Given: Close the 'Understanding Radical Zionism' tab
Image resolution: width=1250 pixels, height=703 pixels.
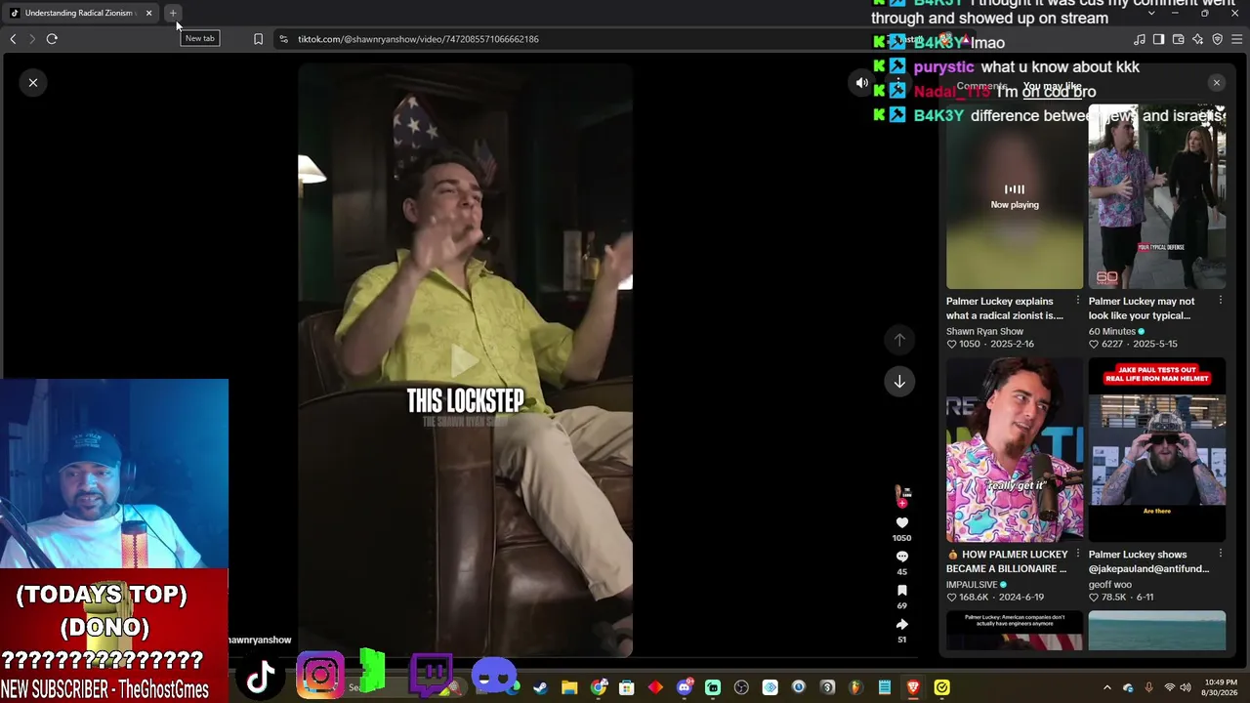Looking at the screenshot, I should pos(148,13).
